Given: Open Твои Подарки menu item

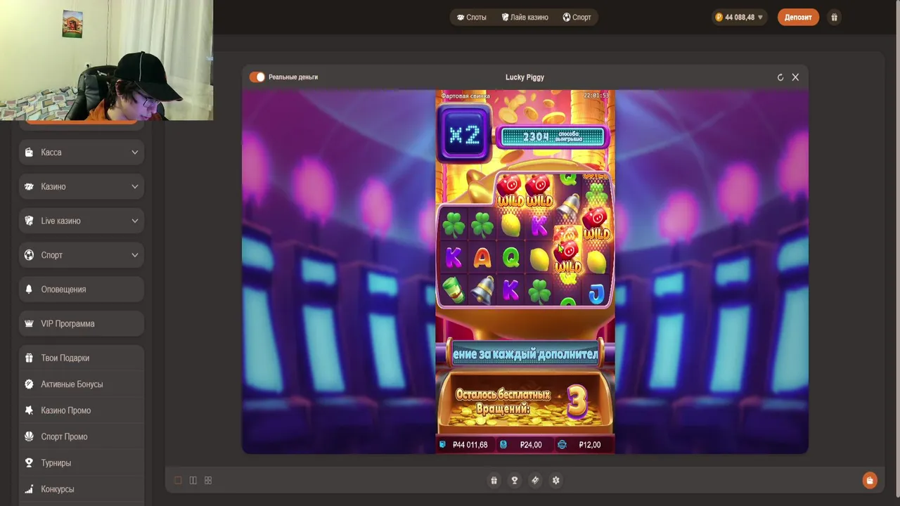Looking at the screenshot, I should (82, 358).
